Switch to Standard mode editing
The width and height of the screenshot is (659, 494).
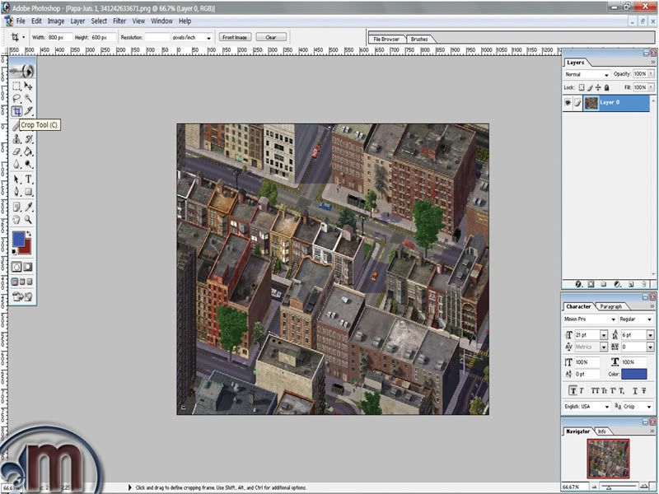pos(16,267)
